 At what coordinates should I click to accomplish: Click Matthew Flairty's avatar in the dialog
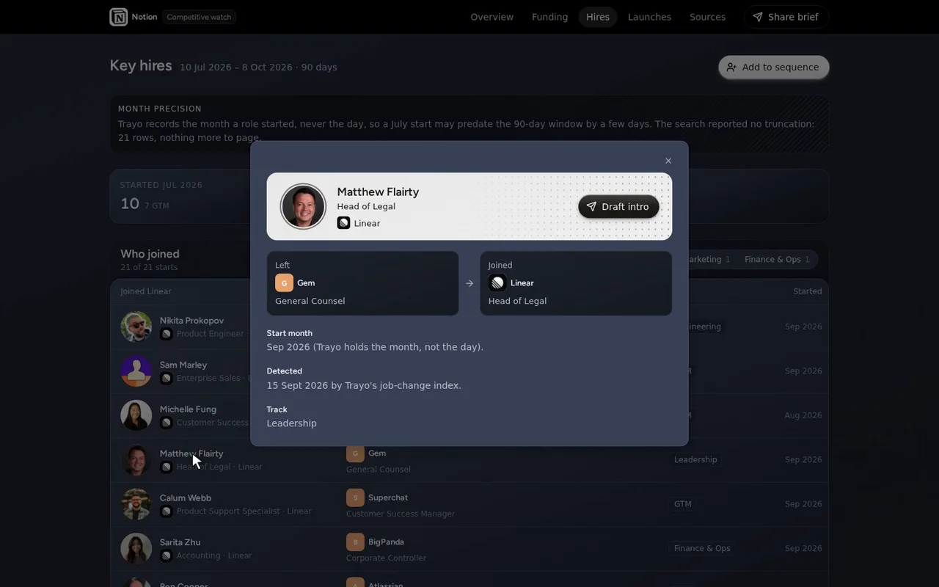click(x=303, y=207)
